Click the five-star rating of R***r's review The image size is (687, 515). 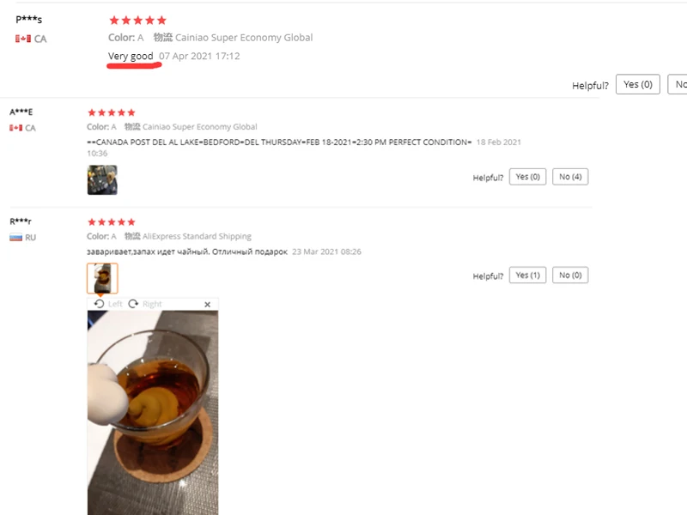tap(112, 222)
